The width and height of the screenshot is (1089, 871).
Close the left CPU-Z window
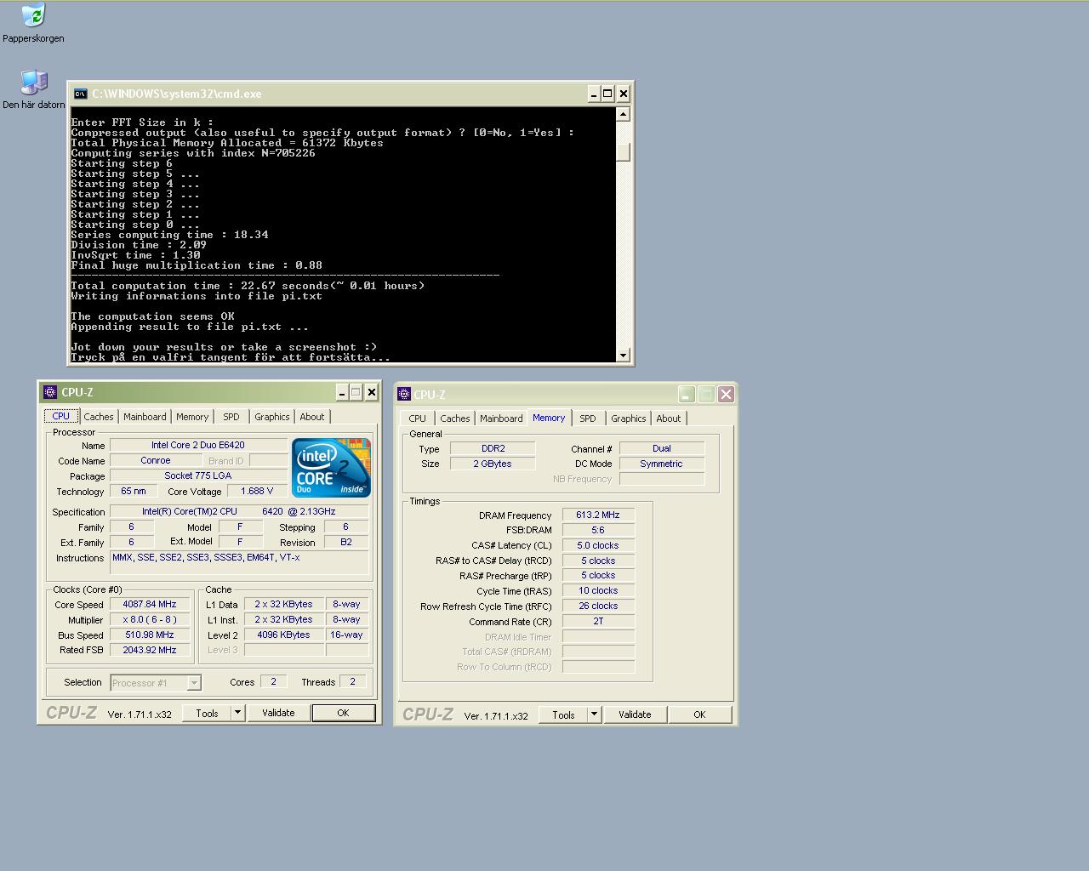(371, 392)
